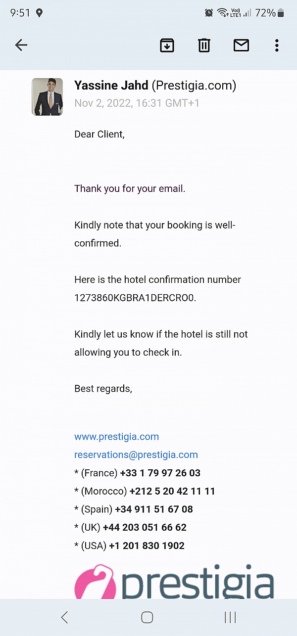
Task: Open recent apps navigation button
Action: [x=230, y=617]
